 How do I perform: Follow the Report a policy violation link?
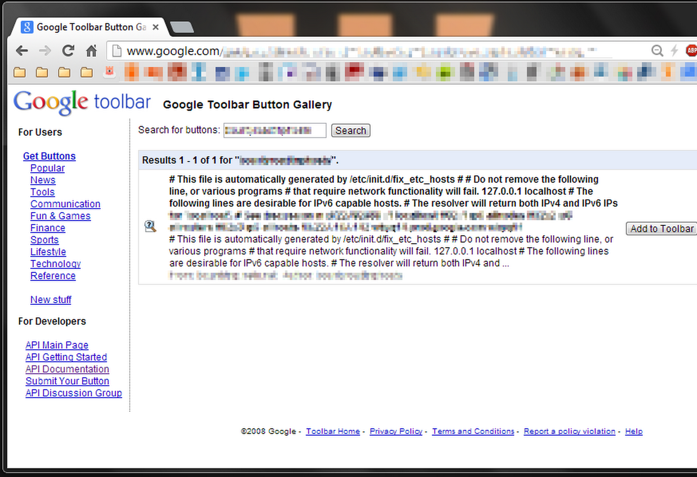click(569, 431)
